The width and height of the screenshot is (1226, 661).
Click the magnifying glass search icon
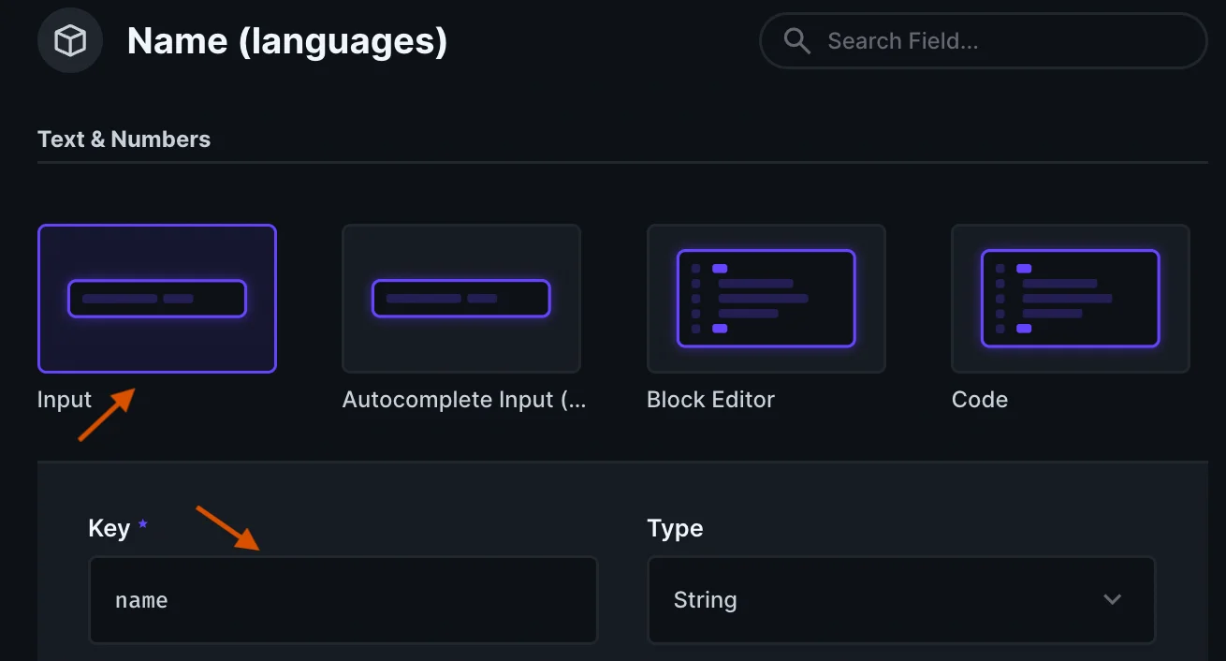coord(796,41)
